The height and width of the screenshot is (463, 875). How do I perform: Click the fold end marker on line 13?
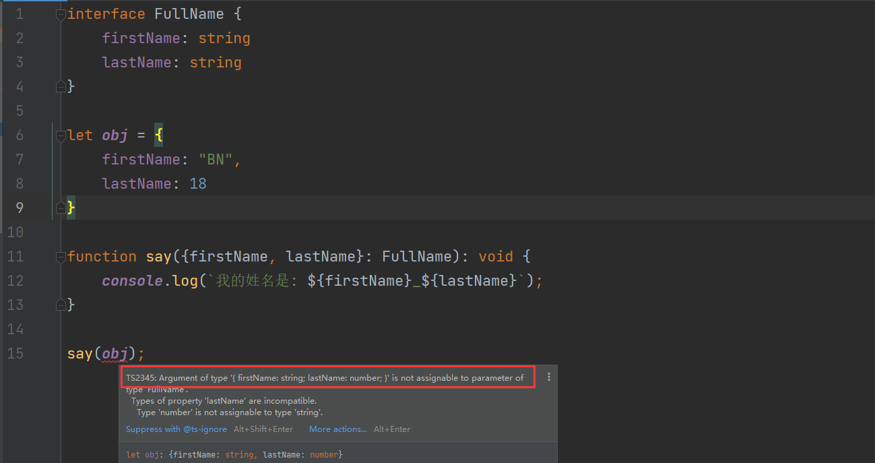click(61, 305)
